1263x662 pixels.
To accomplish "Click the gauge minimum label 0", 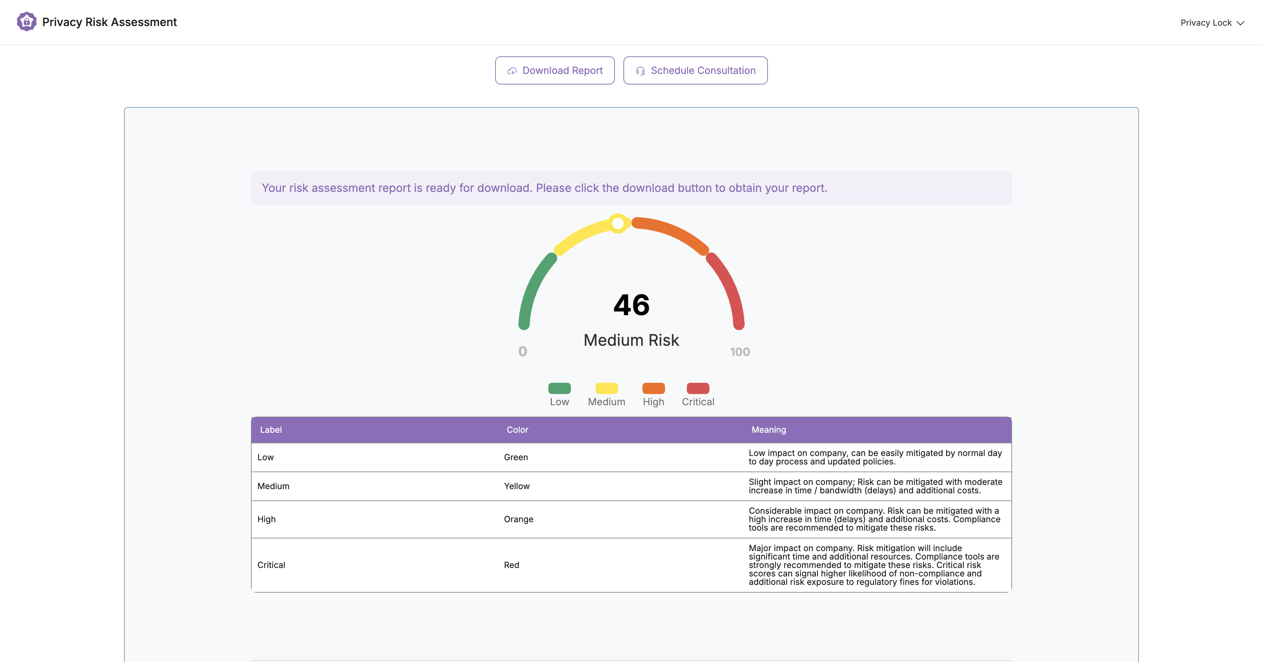I will (x=523, y=352).
